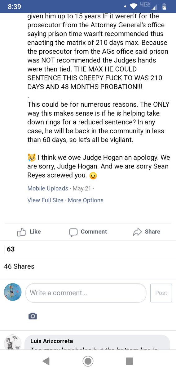176x373 pixels.
Task: Tap the Wi-Fi signal icon in status bar
Action: [134, 7]
